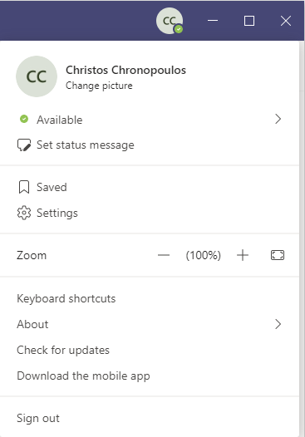The image size is (305, 437).
Task: Click the Saved bookmark icon
Action: coord(24,187)
